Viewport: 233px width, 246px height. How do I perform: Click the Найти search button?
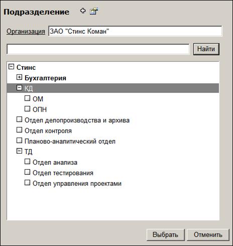[206, 49]
